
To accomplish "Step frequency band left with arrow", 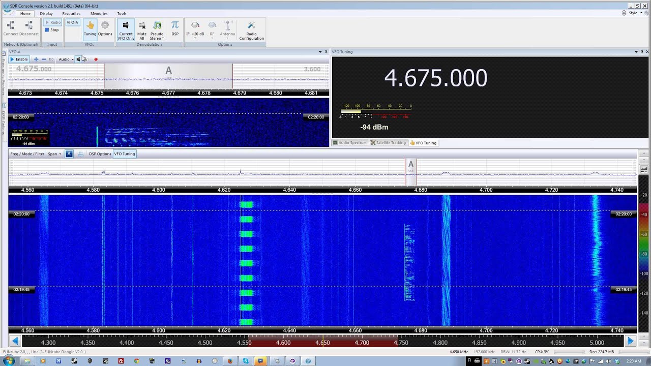I will point(15,341).
